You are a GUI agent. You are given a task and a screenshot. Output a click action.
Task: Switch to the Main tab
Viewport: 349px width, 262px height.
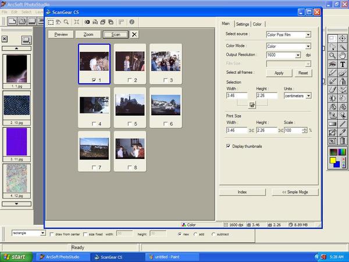(226, 24)
